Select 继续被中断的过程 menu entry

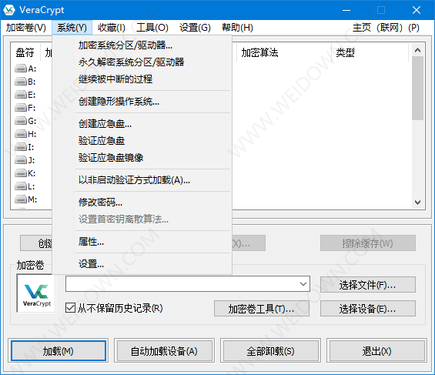[x=142, y=79]
